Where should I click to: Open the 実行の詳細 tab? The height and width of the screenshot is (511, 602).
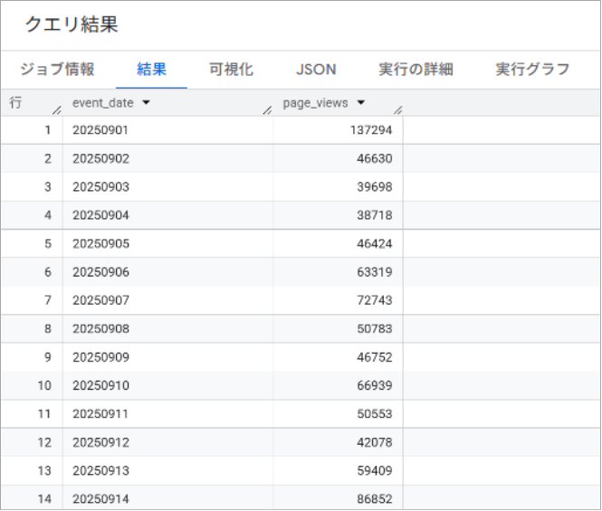[x=416, y=70]
